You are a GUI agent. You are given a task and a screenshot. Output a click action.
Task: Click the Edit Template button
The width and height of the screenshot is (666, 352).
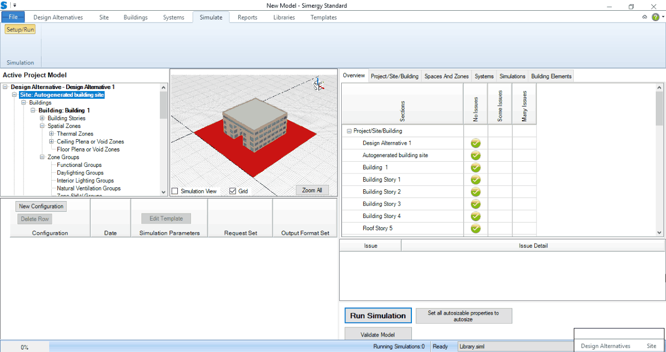pyautogui.click(x=166, y=218)
